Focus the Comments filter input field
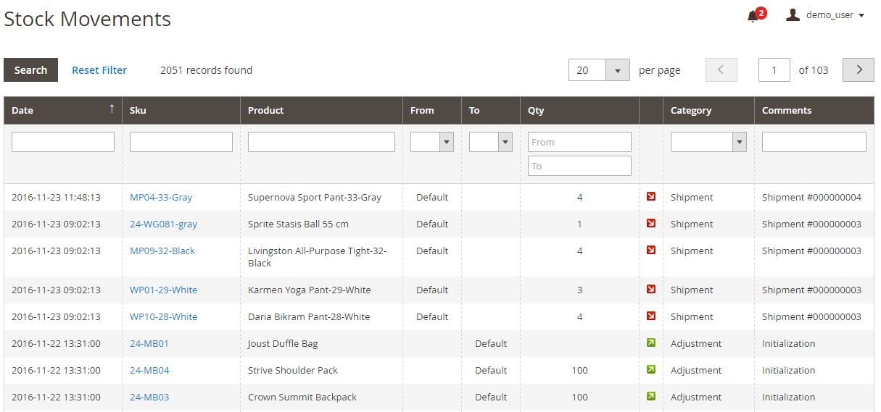The height and width of the screenshot is (412, 881). click(x=814, y=142)
